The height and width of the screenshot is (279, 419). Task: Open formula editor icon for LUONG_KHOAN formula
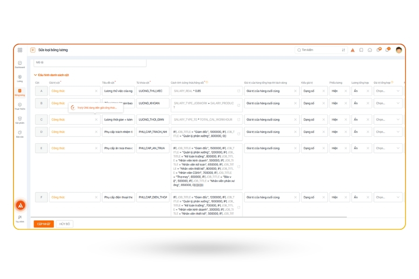(x=239, y=105)
